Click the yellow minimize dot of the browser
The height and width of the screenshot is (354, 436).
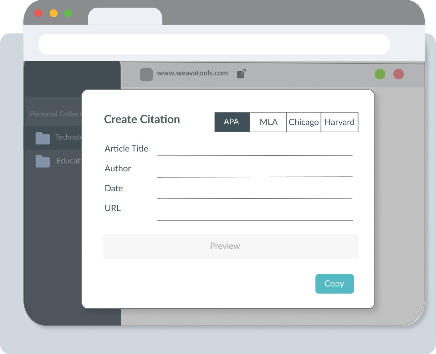54,13
